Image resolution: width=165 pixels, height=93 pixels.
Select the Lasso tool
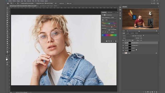point(7,12)
